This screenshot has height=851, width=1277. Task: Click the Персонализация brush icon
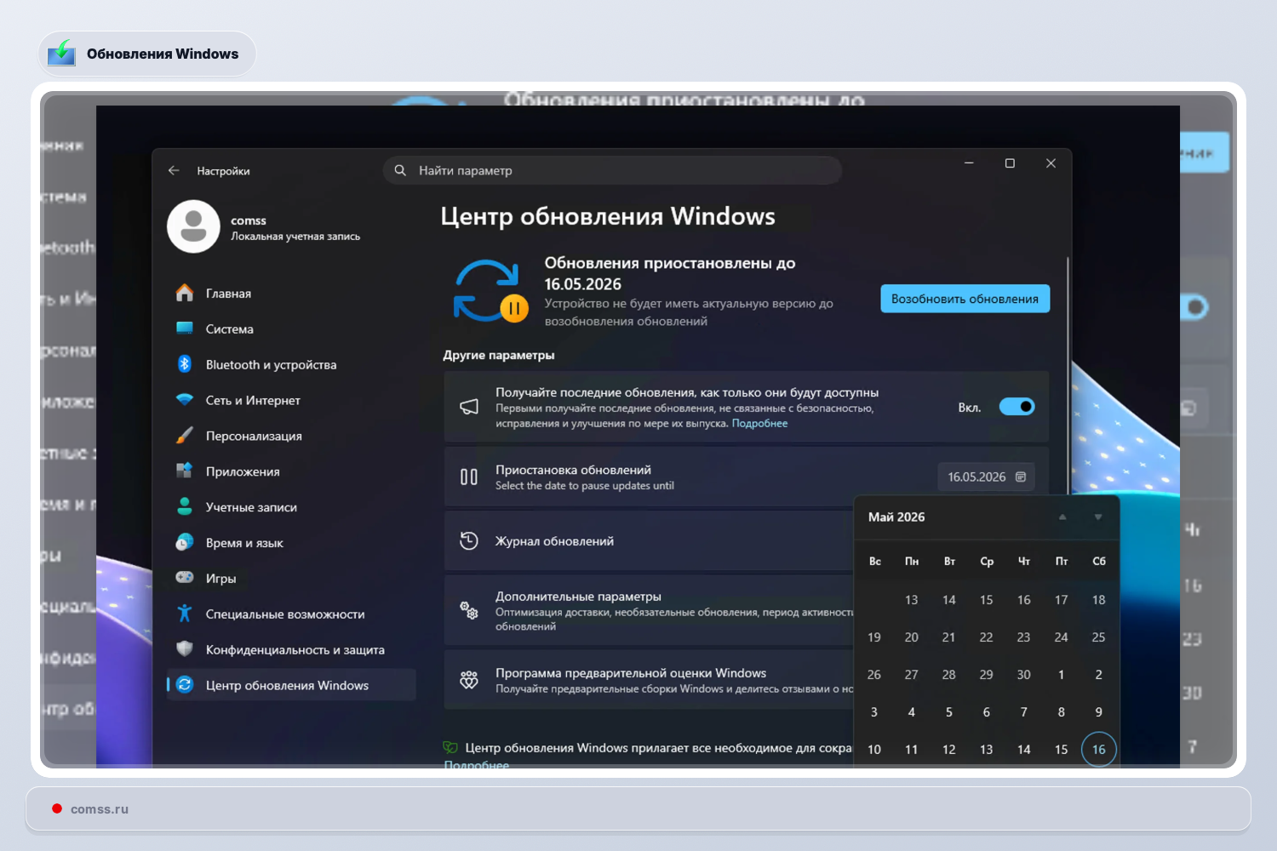coord(185,435)
